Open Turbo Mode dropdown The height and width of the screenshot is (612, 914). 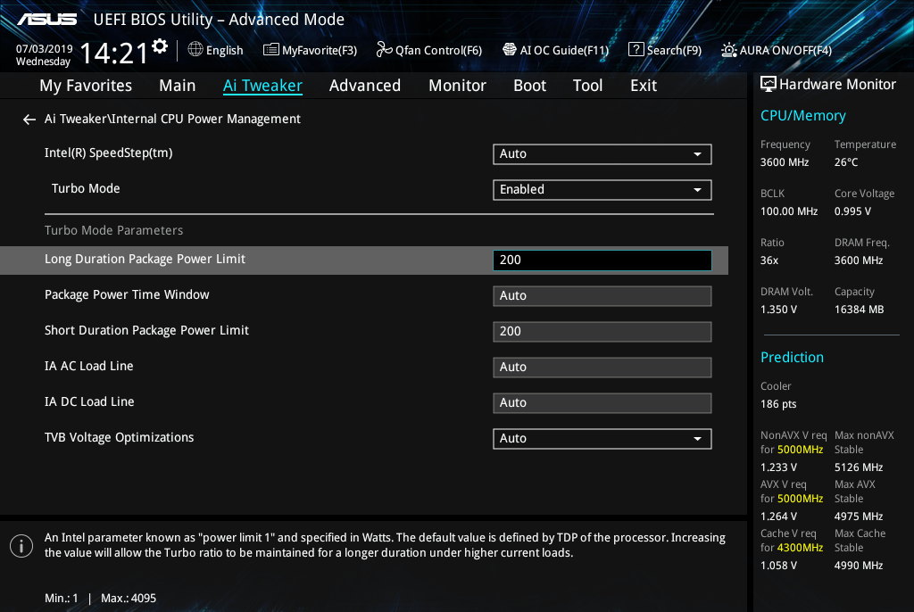[x=602, y=189]
